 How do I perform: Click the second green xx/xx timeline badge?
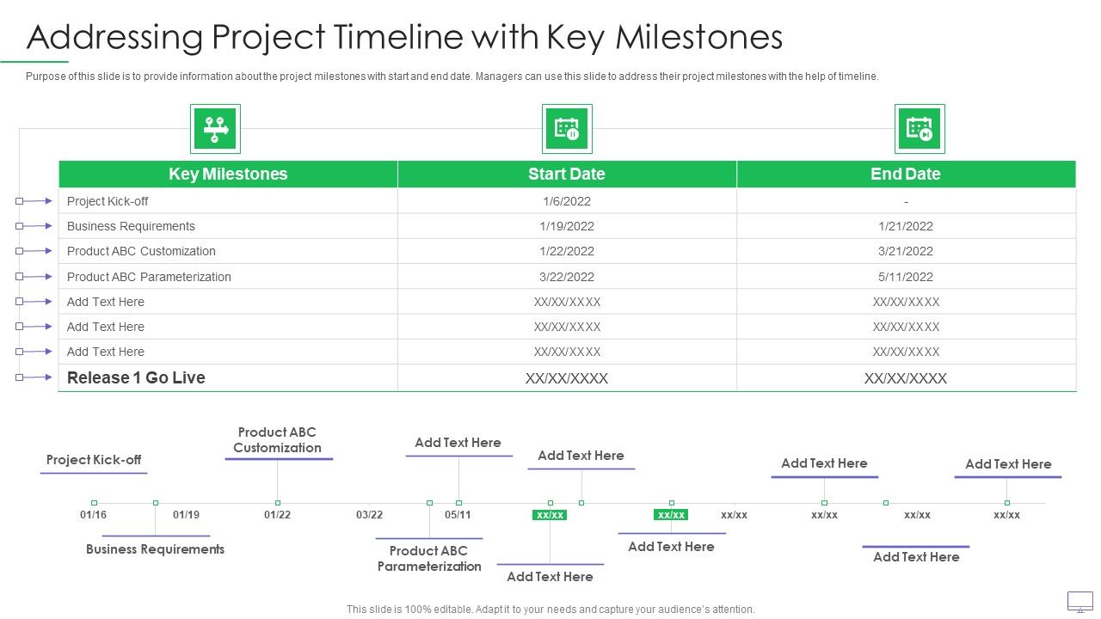670,515
